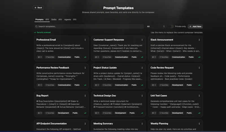Open Unit Test Cases three-dot menu
226x132 pixels.
(x=199, y=96)
